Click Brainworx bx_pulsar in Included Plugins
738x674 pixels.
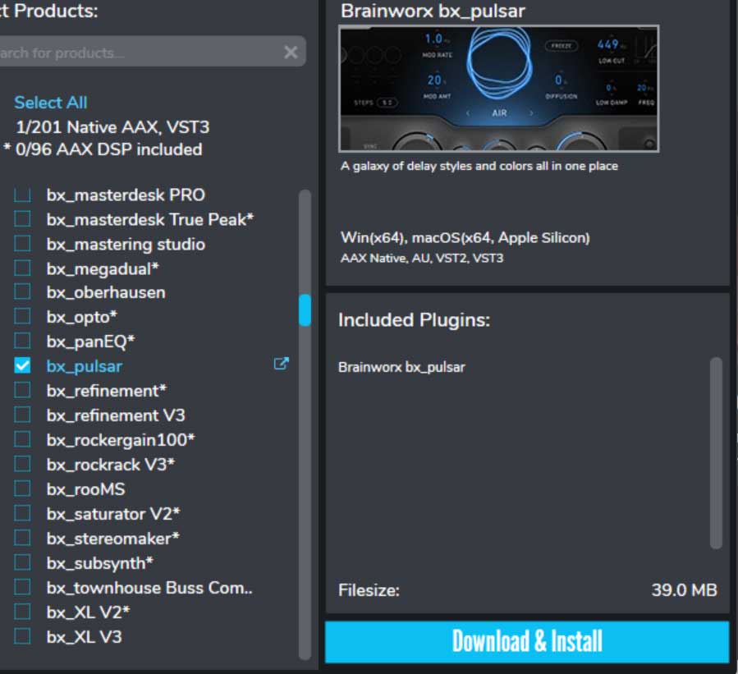click(401, 367)
